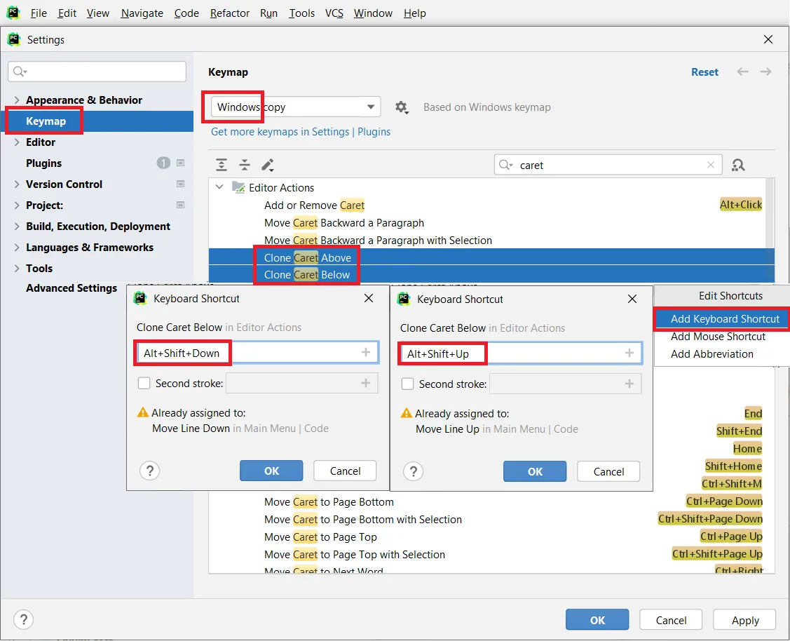Open the Refactor menu
This screenshot has width=790, height=641.
point(230,13)
